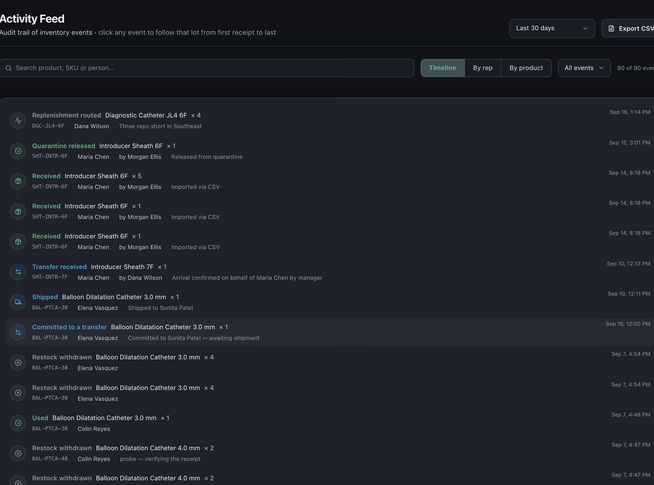
Task: Click the SHT-INTR-7F SKU text
Action: pyautogui.click(x=50, y=277)
